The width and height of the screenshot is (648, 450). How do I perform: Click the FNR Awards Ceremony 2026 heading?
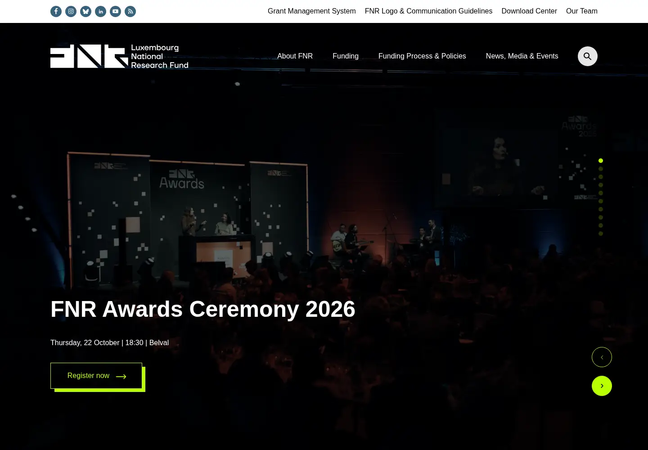coord(203,309)
